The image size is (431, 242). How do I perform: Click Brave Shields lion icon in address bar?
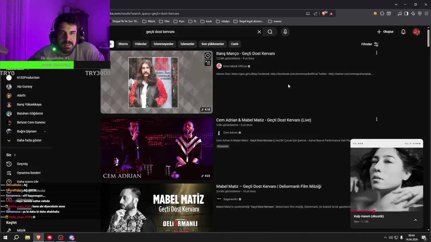pos(324,13)
